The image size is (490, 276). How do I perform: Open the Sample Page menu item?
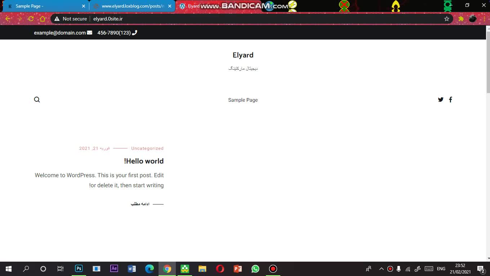pyautogui.click(x=243, y=100)
